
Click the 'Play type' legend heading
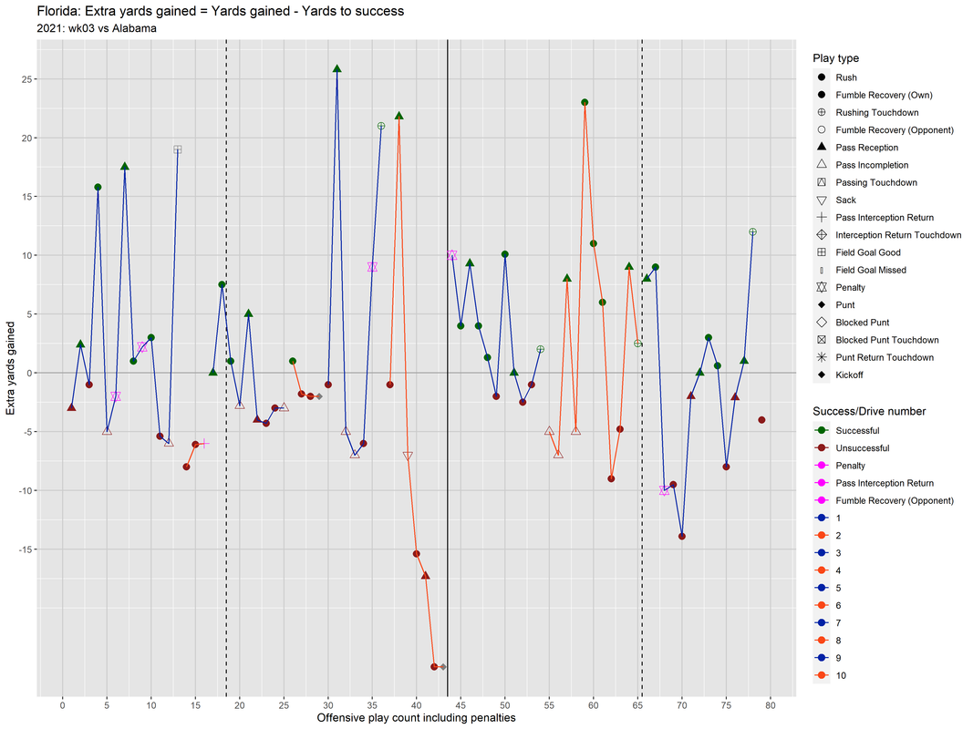836,58
